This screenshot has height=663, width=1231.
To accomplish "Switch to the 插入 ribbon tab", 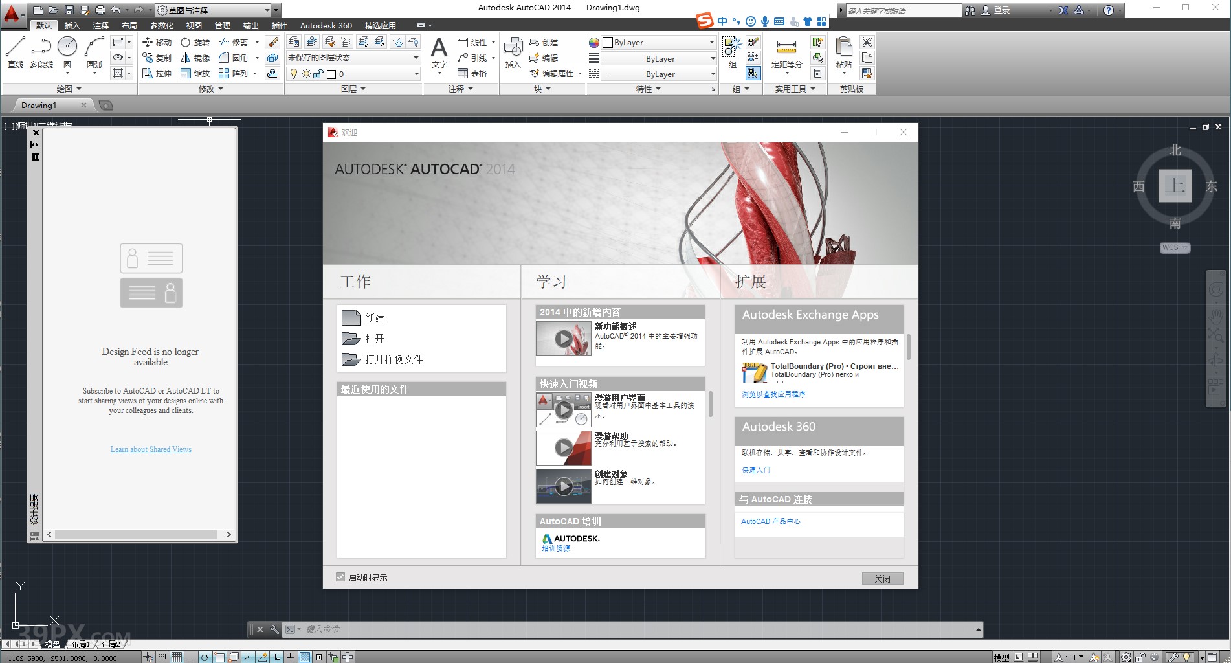I will click(71, 25).
